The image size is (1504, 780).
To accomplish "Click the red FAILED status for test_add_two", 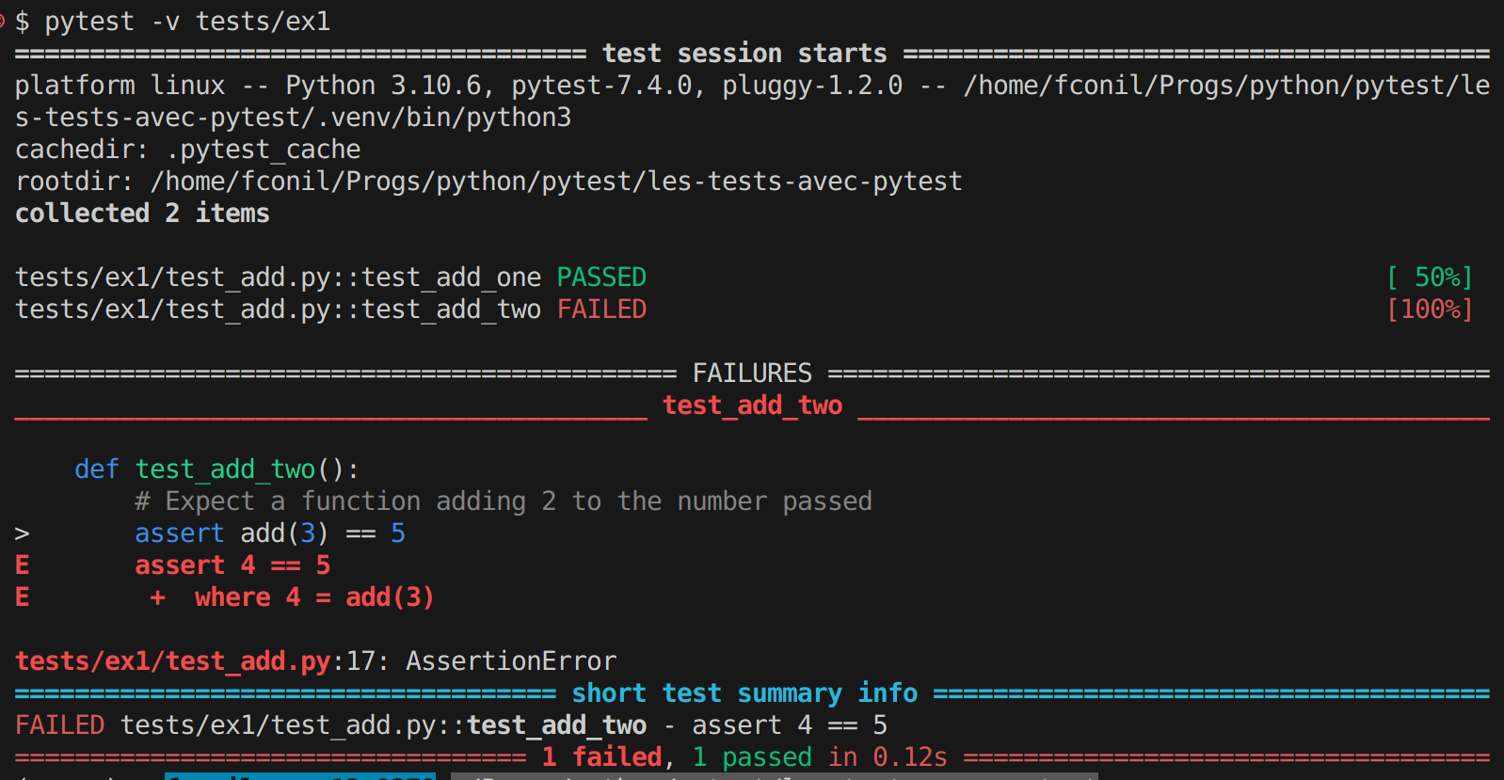I will 601,310.
